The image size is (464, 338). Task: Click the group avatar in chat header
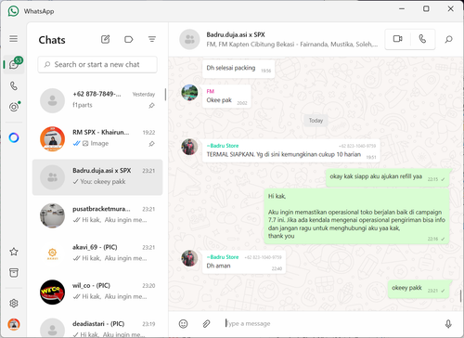pyautogui.click(x=189, y=39)
